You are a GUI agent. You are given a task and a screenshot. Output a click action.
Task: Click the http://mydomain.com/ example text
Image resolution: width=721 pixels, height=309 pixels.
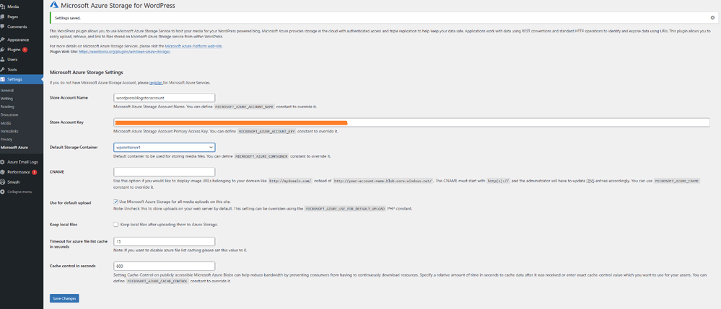291,182
